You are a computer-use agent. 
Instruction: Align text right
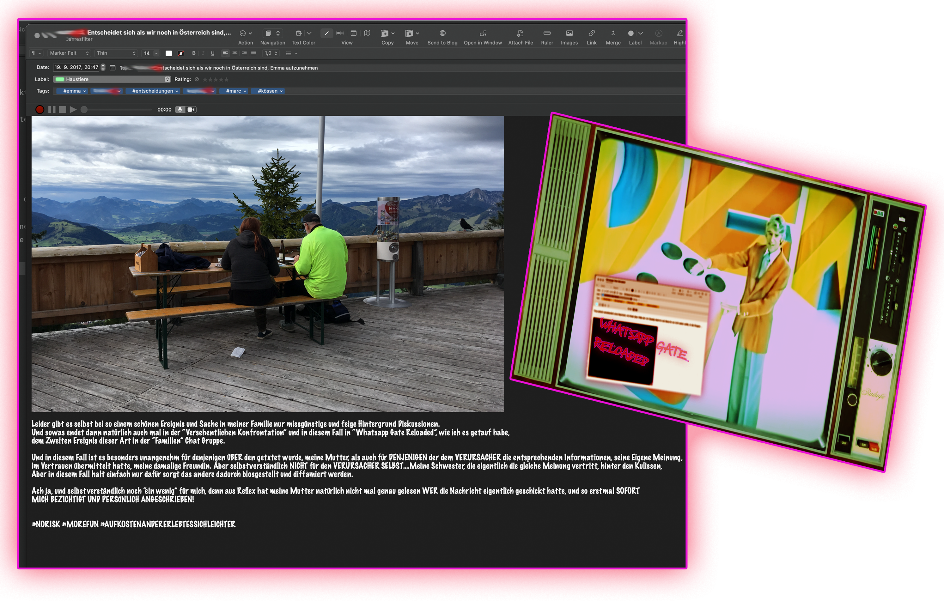[244, 53]
